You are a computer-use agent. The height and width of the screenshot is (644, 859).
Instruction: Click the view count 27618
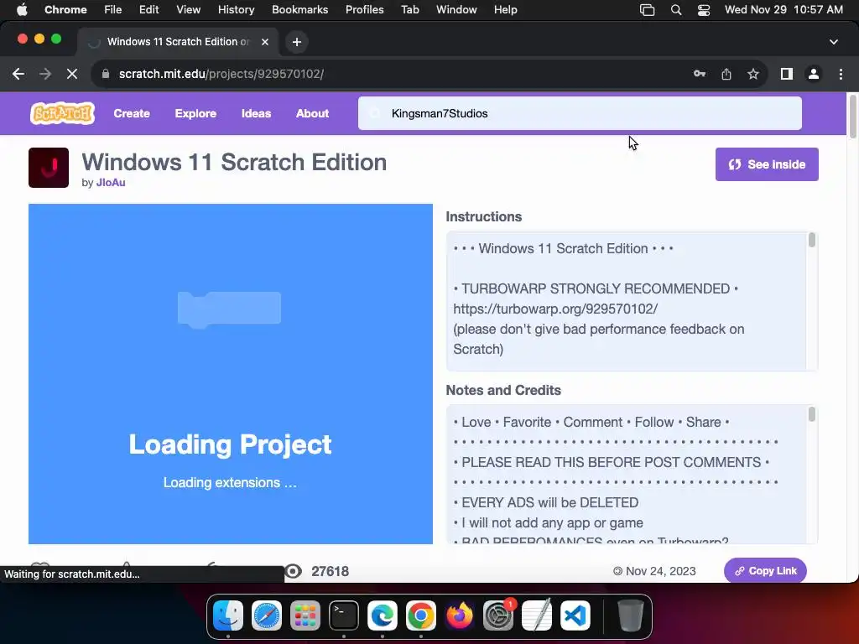[x=330, y=571]
